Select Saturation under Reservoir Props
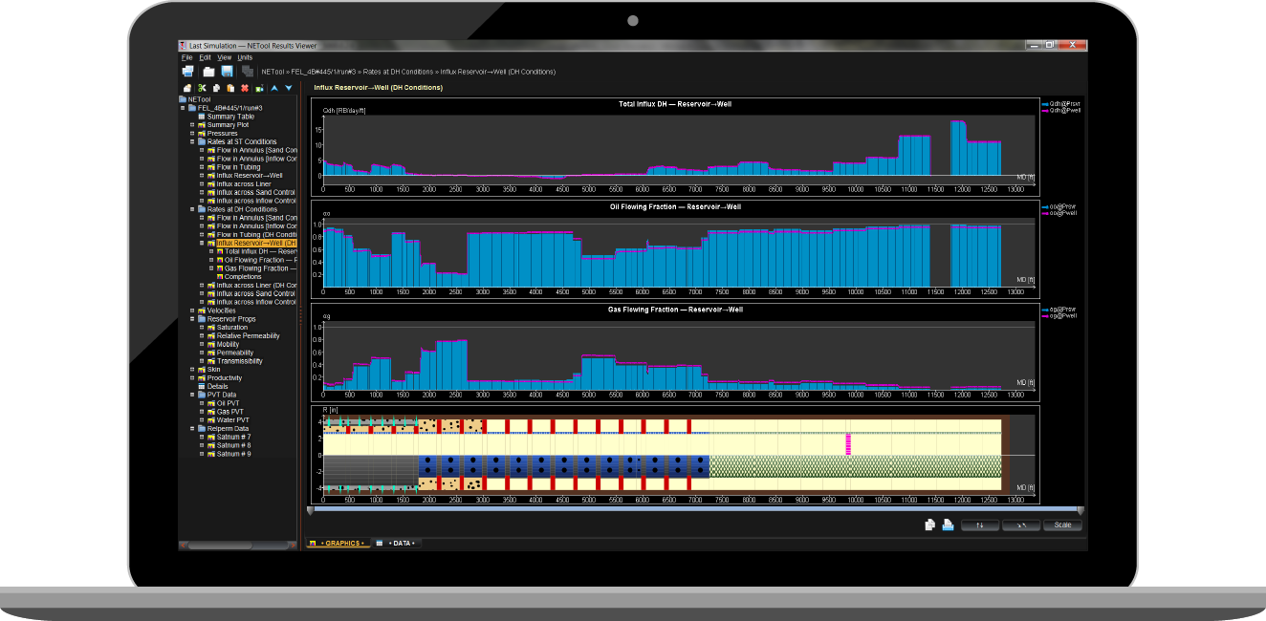Screen dimensions: 1266x621 [232, 328]
